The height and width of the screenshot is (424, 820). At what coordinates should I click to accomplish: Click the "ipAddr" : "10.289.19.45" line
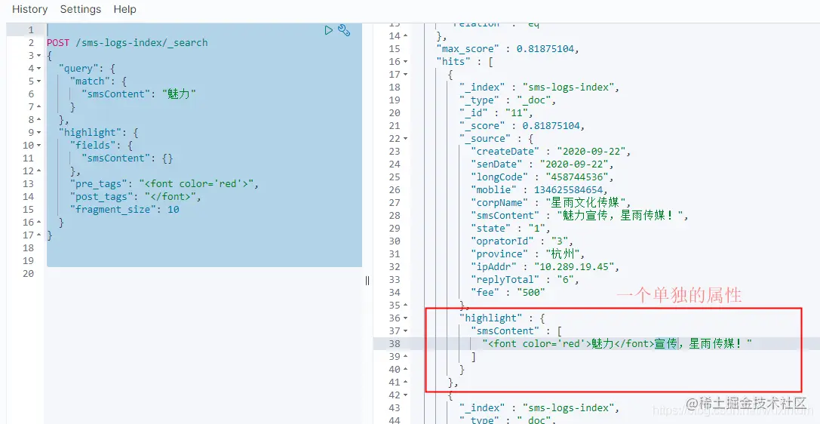pyautogui.click(x=545, y=266)
